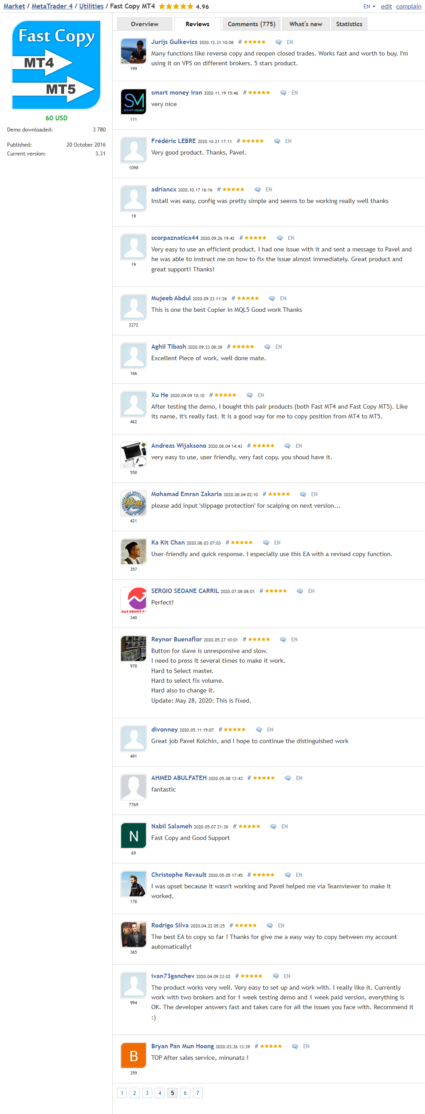Open the What's new tab
This screenshot has height=1114, width=425.
(x=306, y=24)
